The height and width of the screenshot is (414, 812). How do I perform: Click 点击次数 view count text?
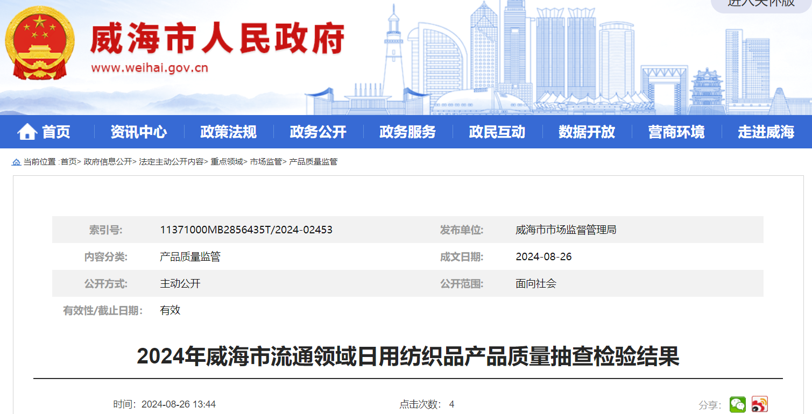tap(427, 404)
